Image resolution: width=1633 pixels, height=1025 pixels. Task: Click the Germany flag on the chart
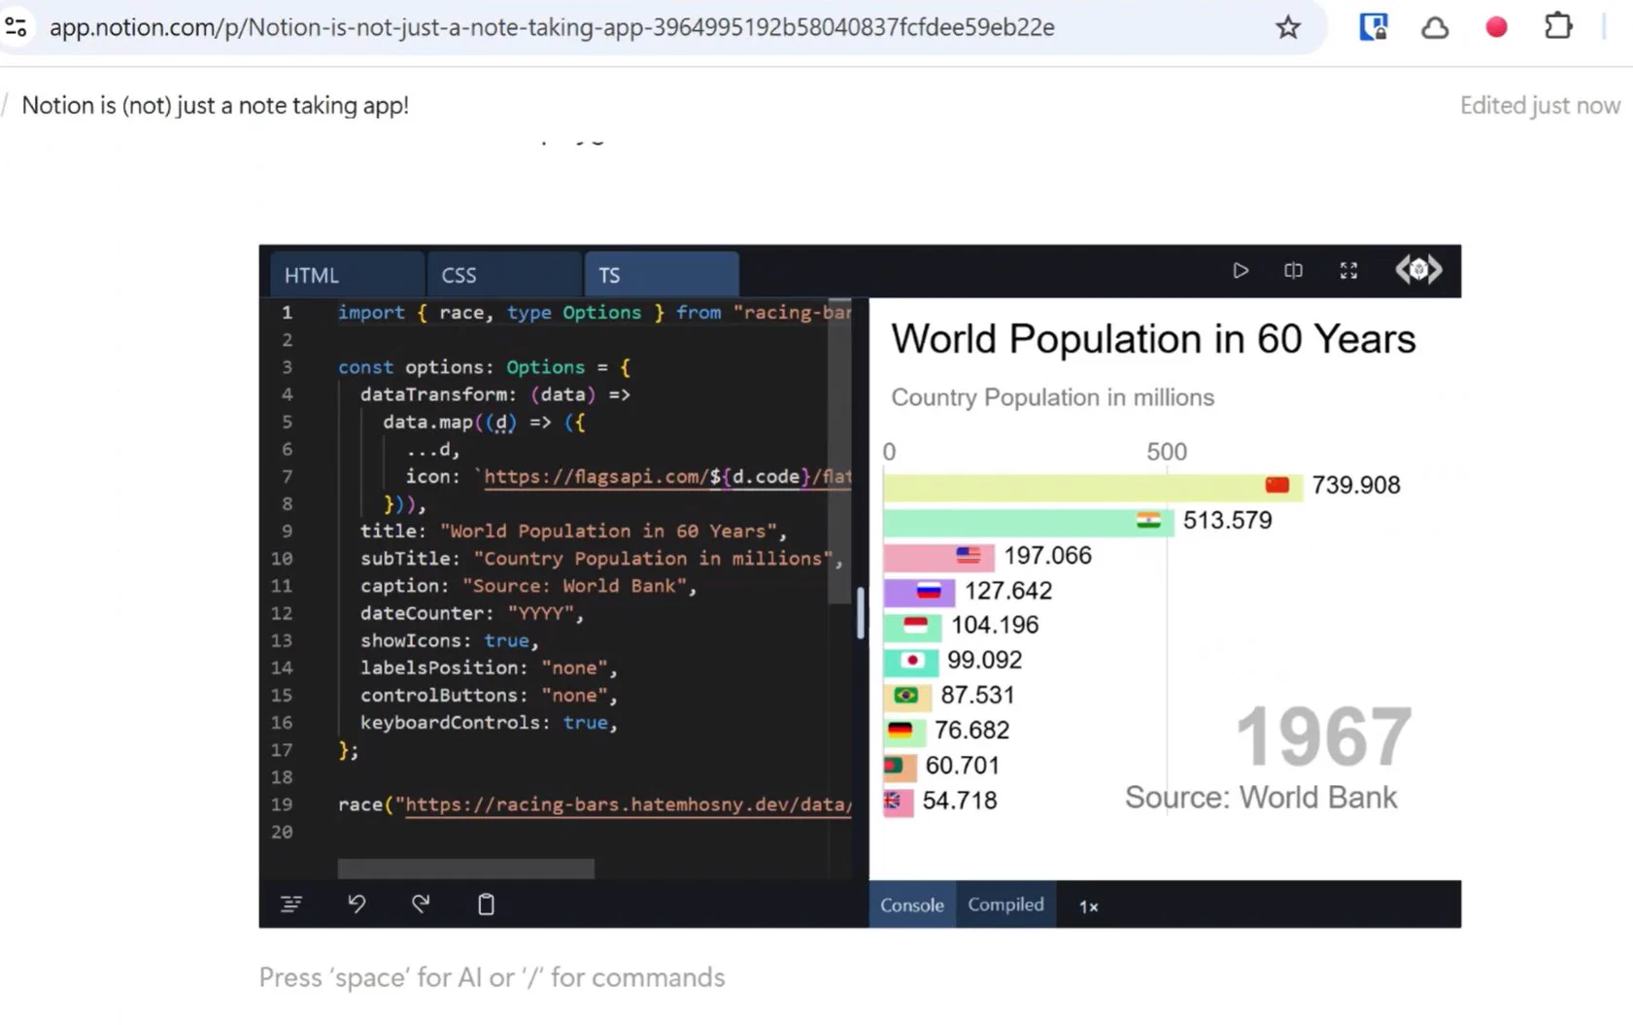point(900,731)
